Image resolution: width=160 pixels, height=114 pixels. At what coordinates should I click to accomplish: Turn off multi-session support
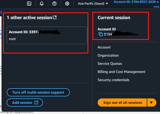(38, 92)
